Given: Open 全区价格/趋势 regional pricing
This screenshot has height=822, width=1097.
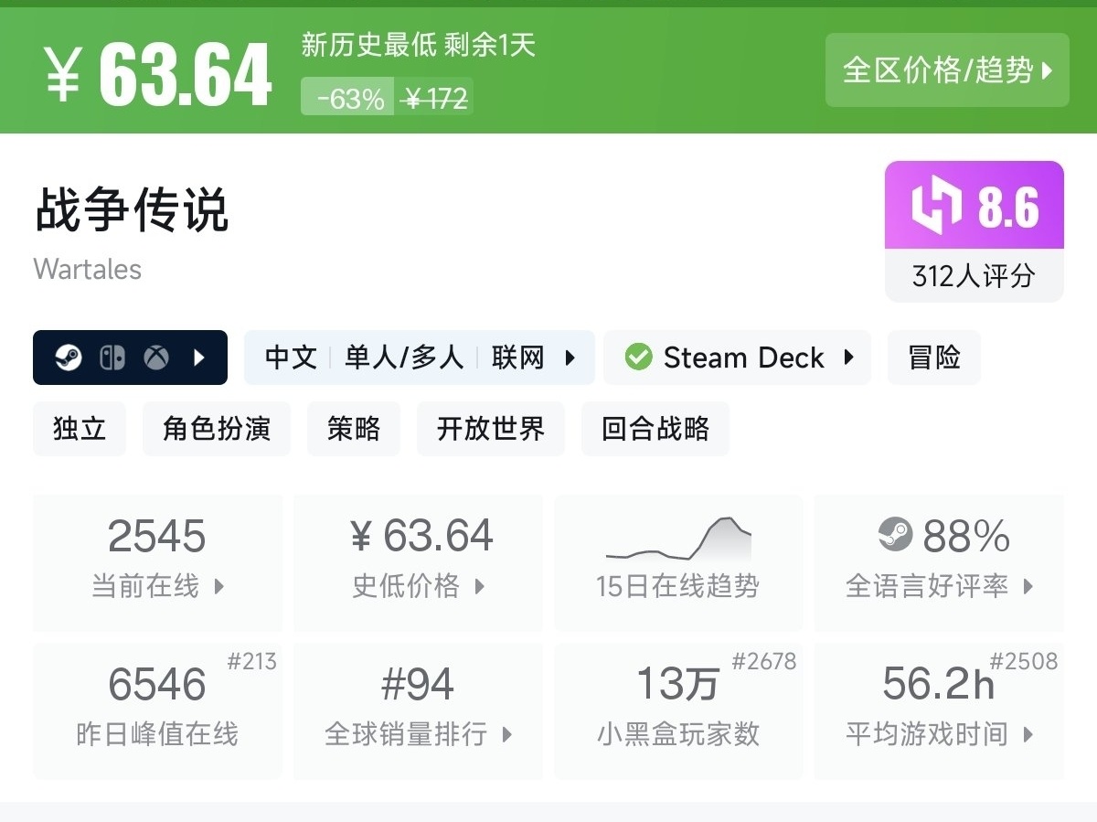Looking at the screenshot, I should coord(947,70).
